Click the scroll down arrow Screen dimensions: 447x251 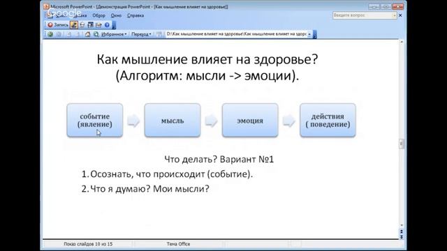(402, 225)
